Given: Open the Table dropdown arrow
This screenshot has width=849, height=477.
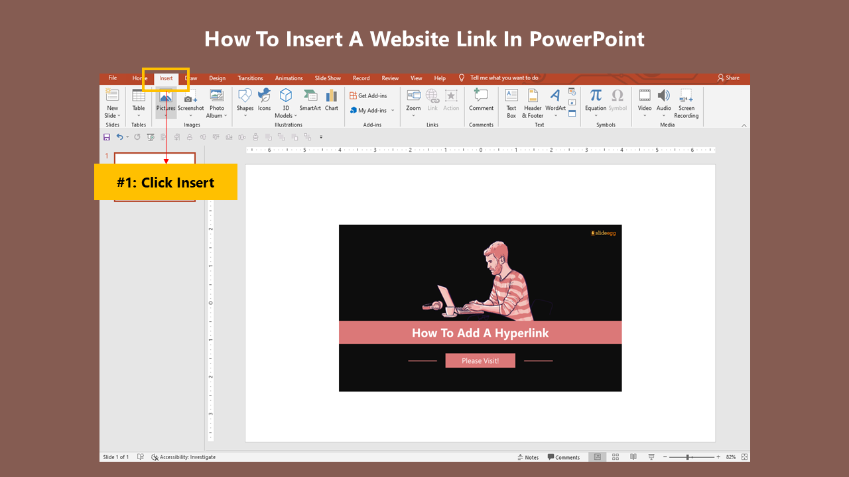Looking at the screenshot, I should point(139,116).
